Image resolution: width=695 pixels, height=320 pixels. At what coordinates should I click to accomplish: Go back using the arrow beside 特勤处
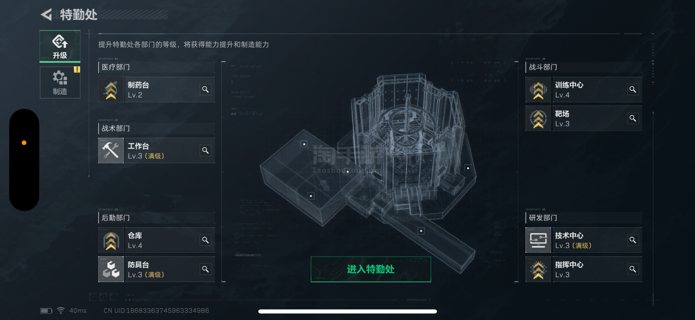point(46,14)
